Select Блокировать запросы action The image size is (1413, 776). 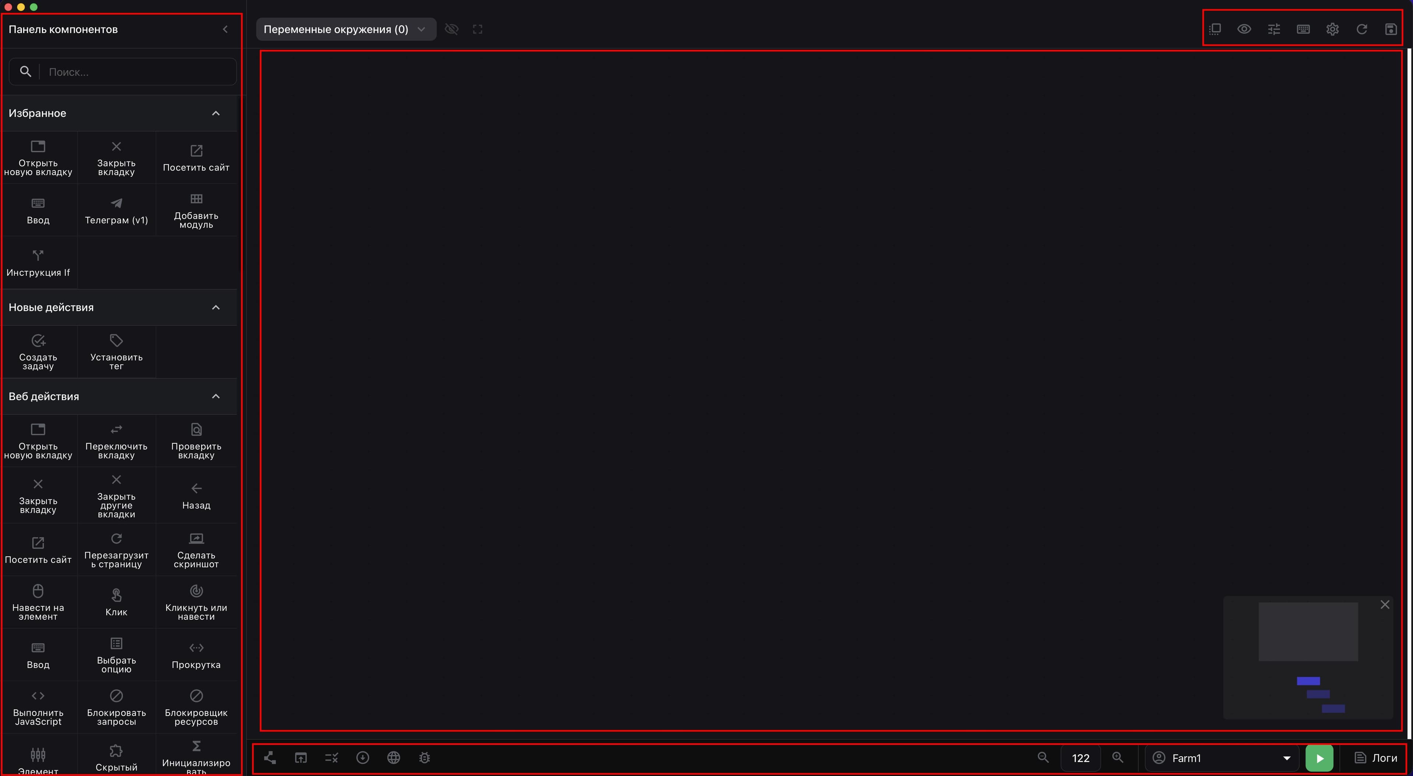(x=116, y=708)
